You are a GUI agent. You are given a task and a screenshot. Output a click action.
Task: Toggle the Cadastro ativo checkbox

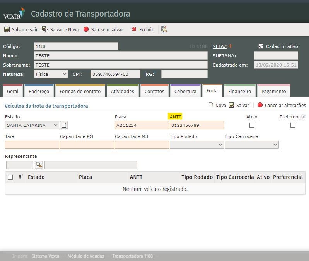[x=261, y=46]
